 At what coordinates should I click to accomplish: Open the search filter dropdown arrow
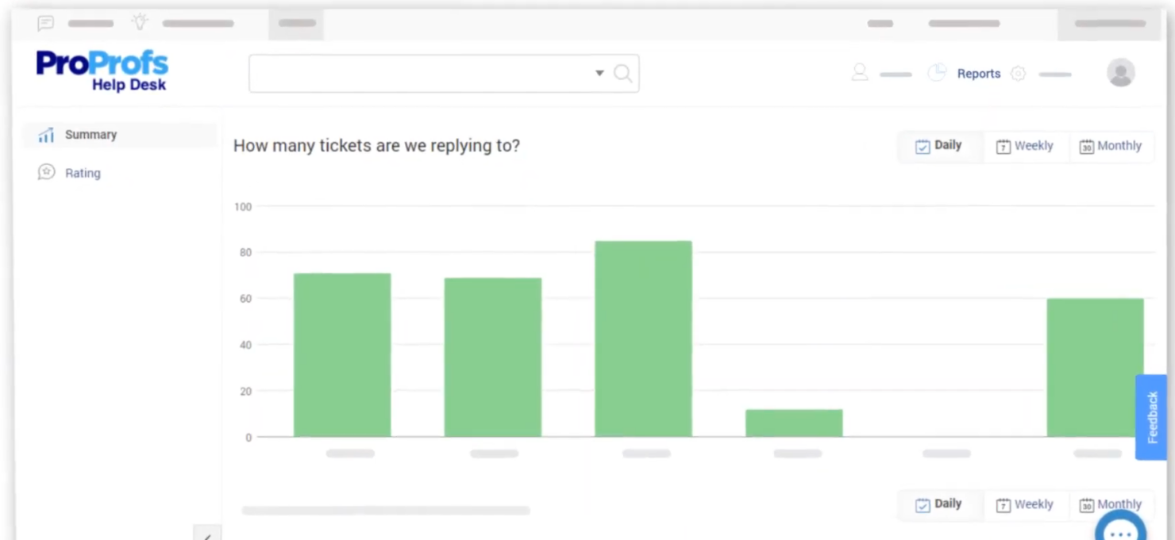pos(599,72)
